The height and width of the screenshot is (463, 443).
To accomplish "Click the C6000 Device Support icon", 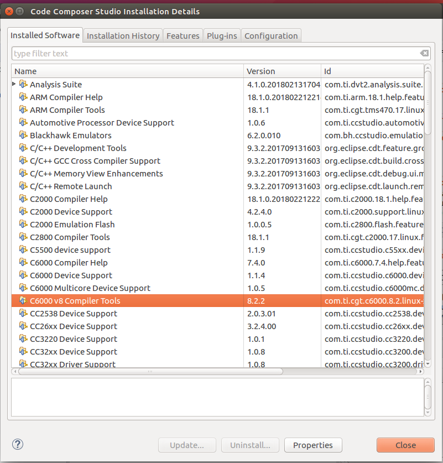I will (23, 275).
